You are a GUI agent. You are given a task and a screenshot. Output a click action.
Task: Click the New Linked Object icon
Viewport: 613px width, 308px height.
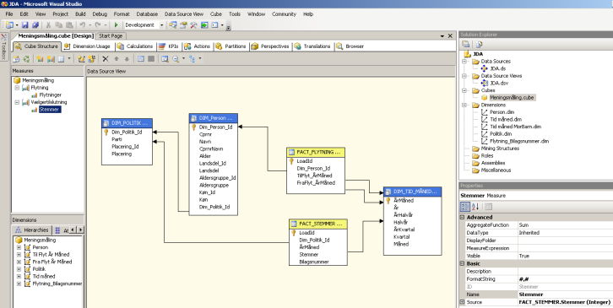92,59
